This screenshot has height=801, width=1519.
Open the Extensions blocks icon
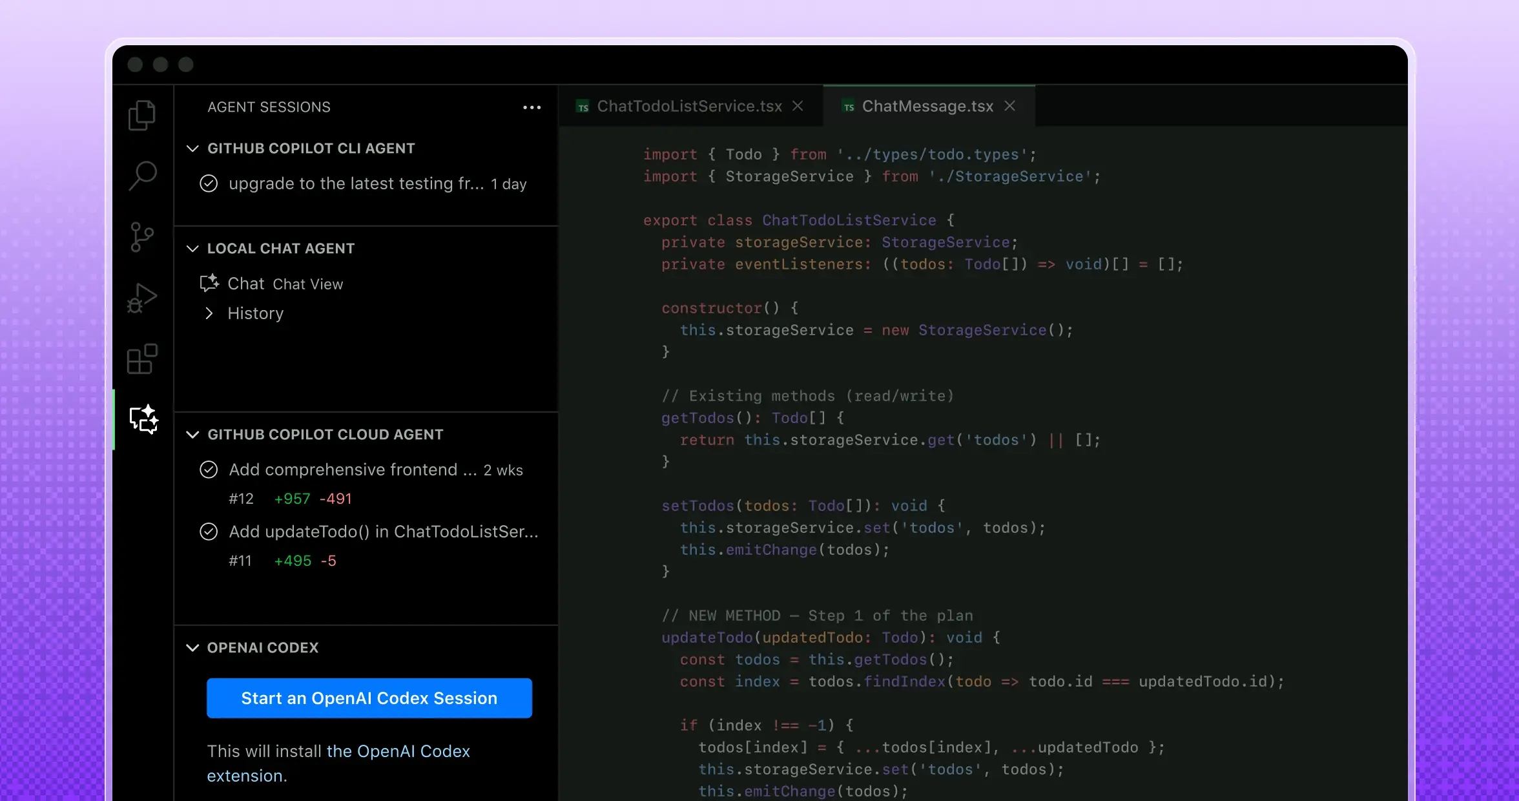pyautogui.click(x=142, y=359)
